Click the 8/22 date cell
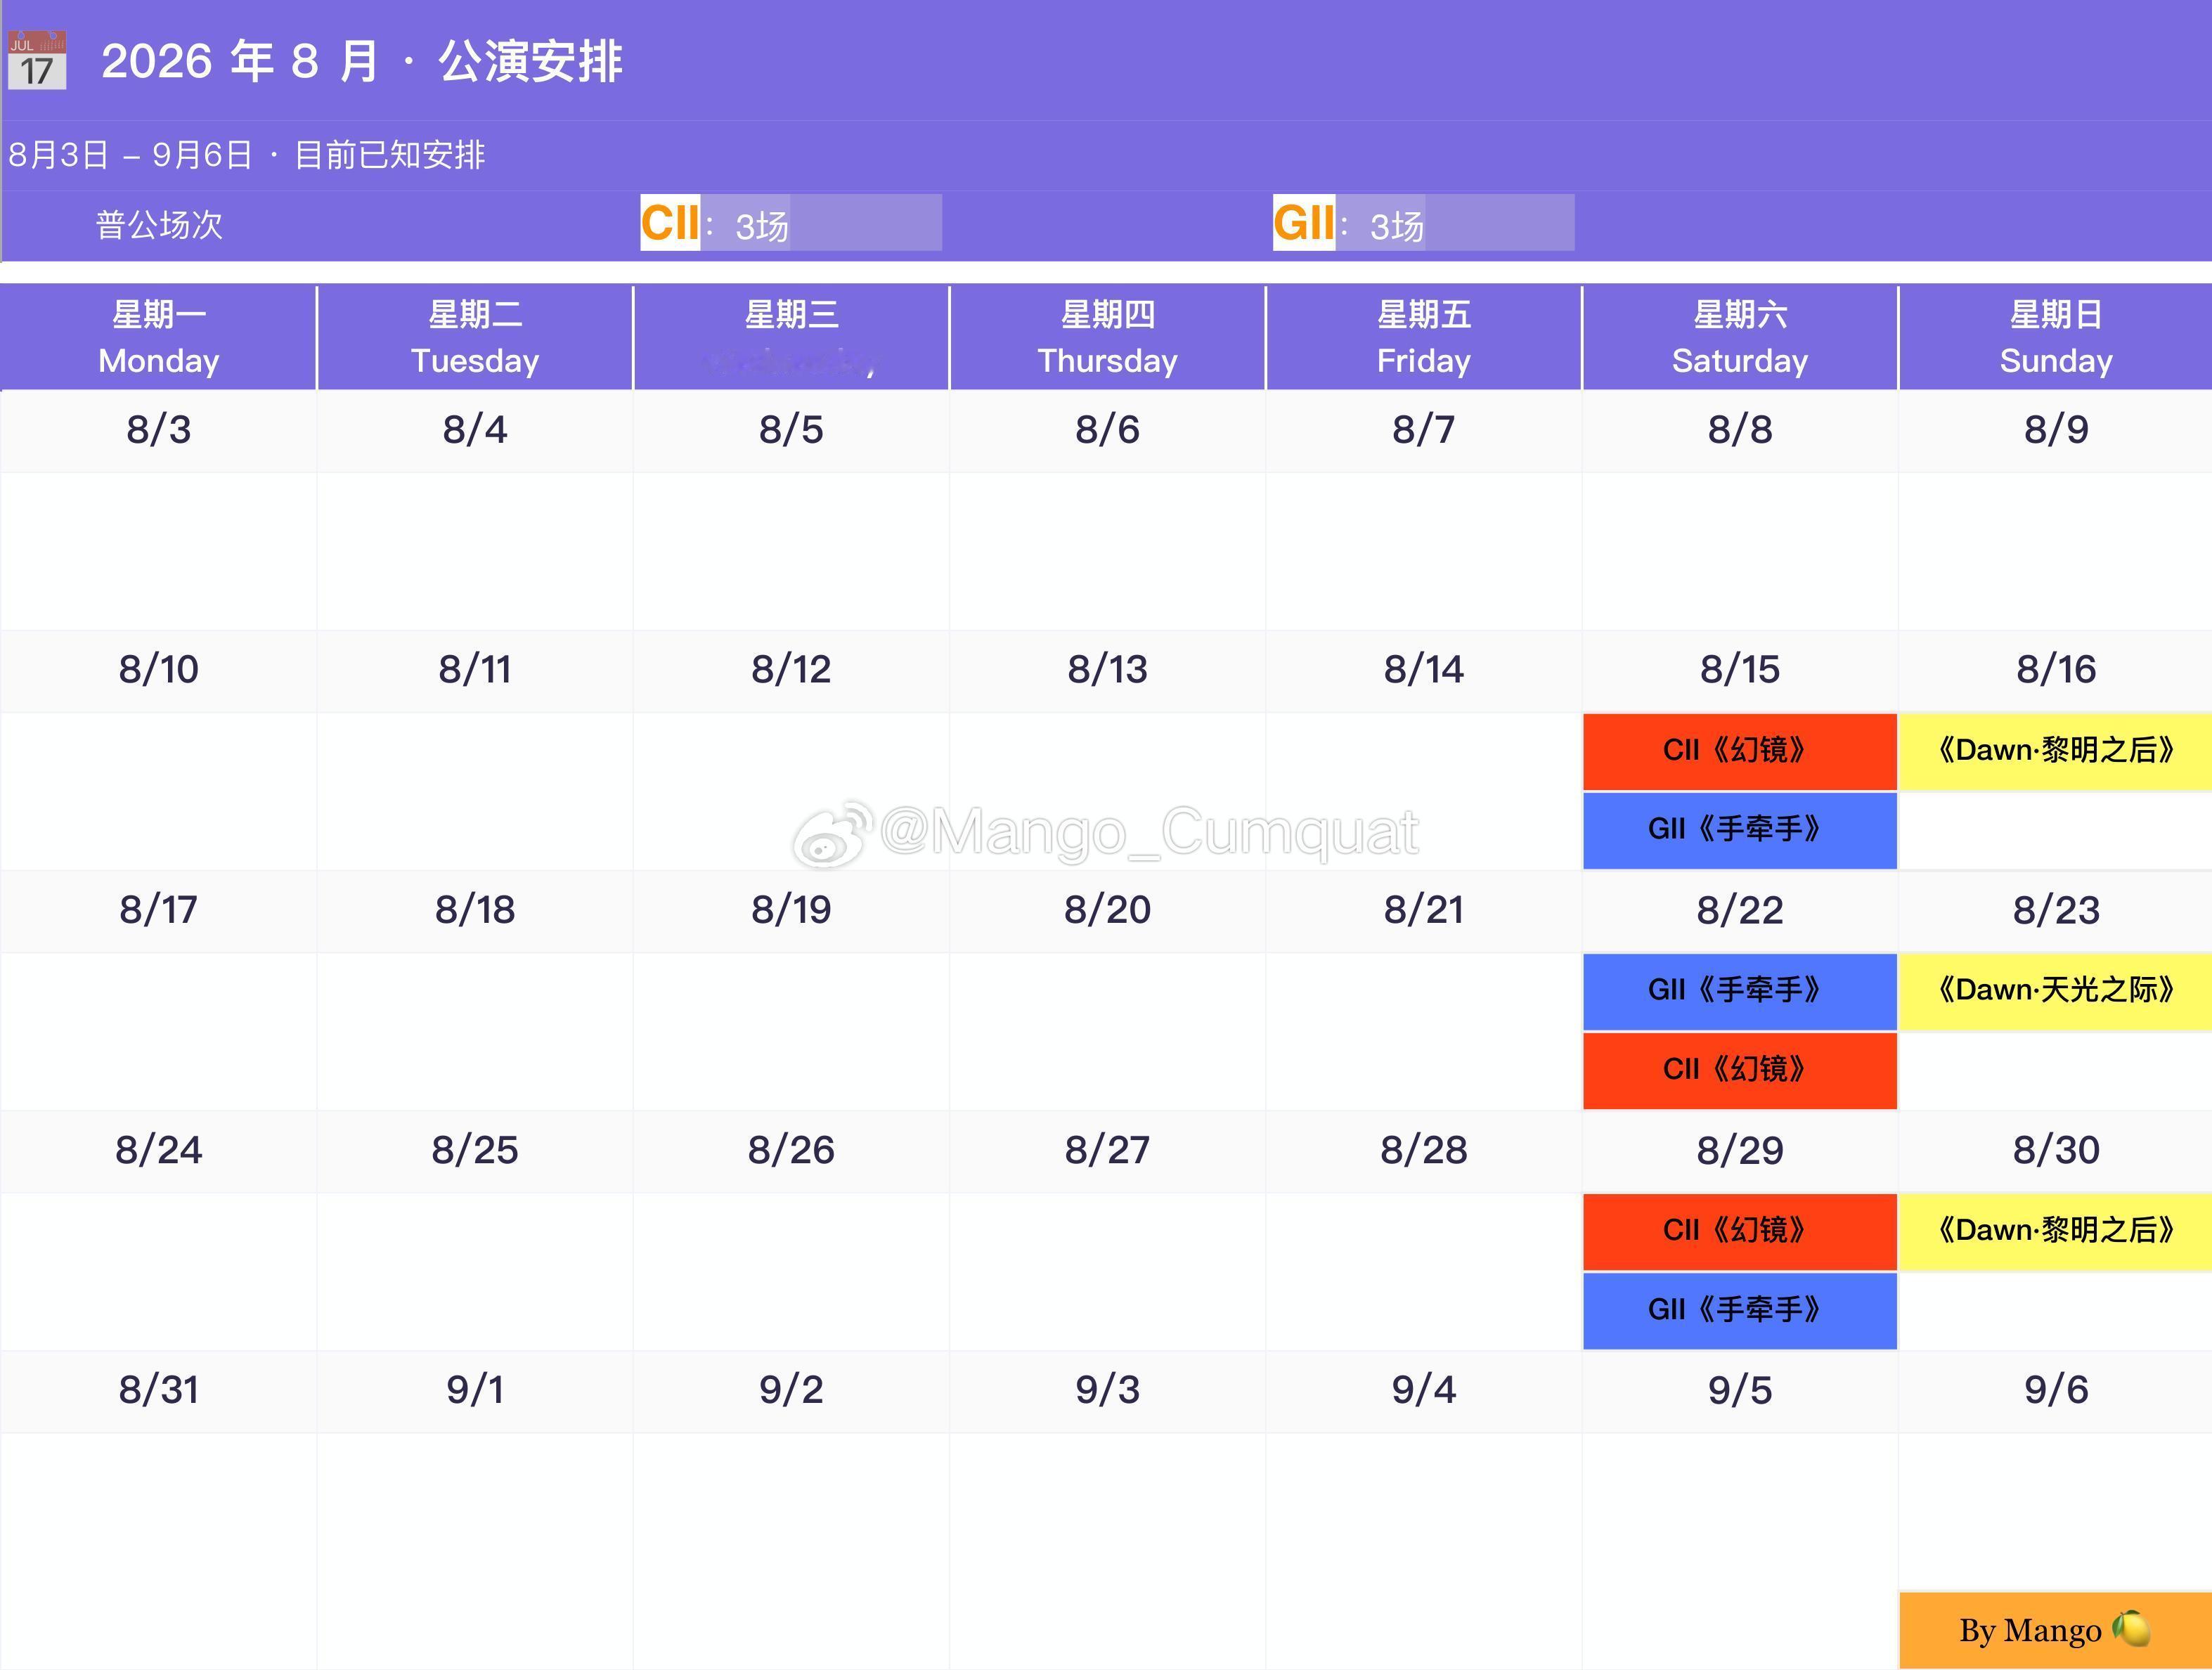This screenshot has width=2212, height=1670. point(1740,911)
